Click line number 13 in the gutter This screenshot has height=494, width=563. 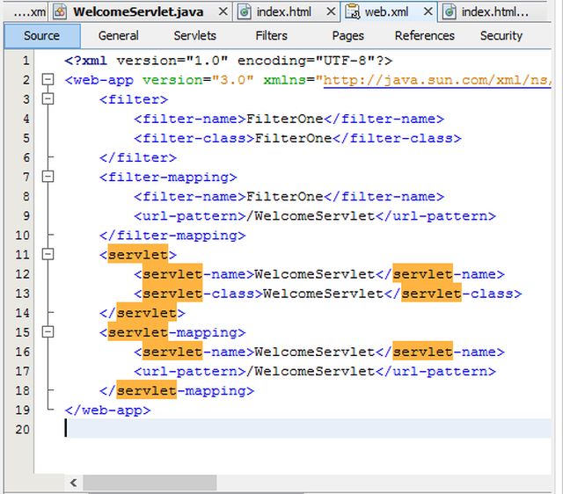22,294
